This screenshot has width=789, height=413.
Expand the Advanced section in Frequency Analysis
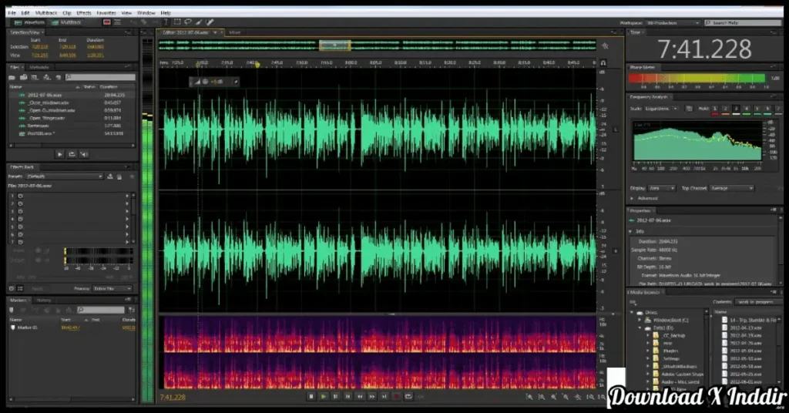[x=633, y=198]
